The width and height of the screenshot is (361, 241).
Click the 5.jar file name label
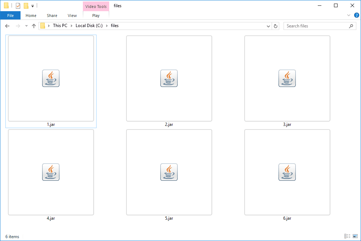click(x=169, y=218)
